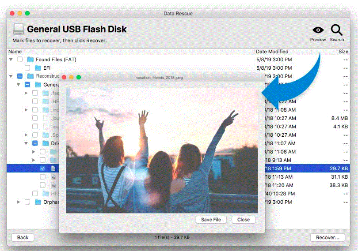Check the Orphan folder checkbox
Screen dimensions: 358x251
[x=27, y=202]
